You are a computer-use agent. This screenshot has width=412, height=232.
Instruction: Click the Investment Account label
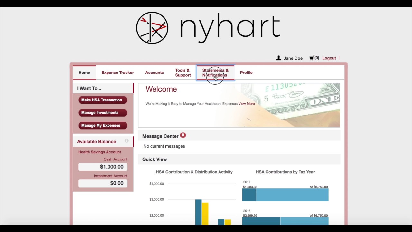click(x=110, y=176)
